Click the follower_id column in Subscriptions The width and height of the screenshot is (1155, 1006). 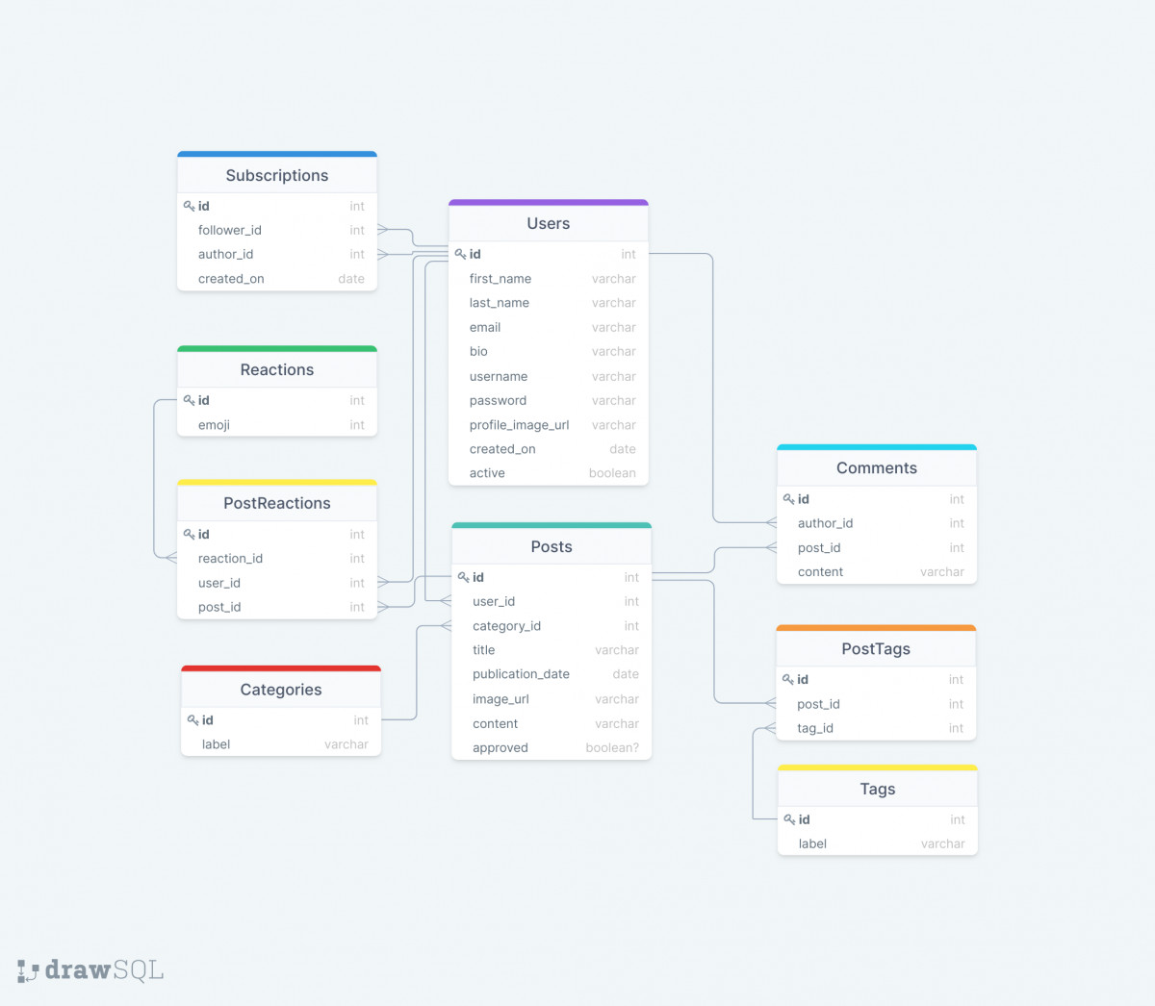pos(277,230)
